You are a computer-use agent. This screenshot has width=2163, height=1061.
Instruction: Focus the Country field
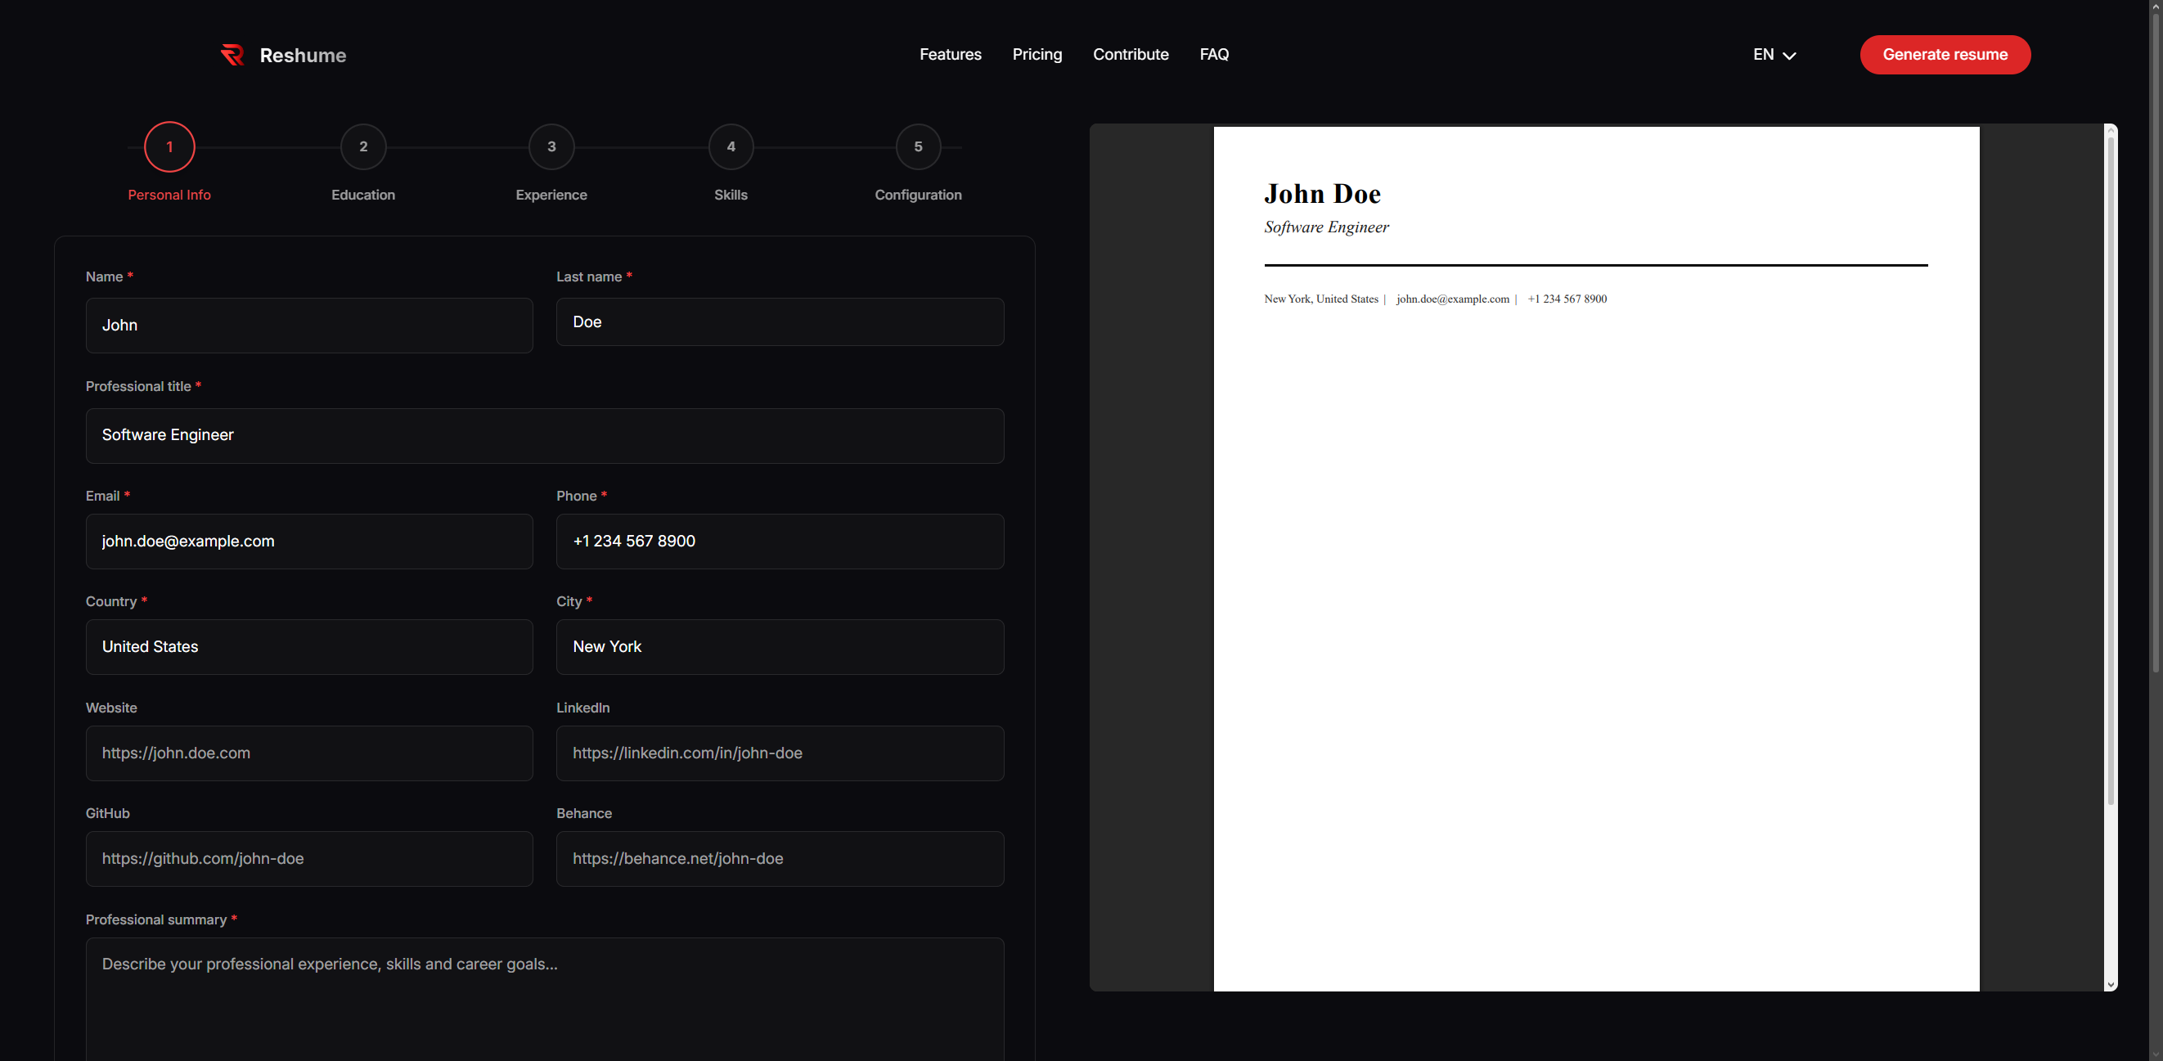(309, 647)
